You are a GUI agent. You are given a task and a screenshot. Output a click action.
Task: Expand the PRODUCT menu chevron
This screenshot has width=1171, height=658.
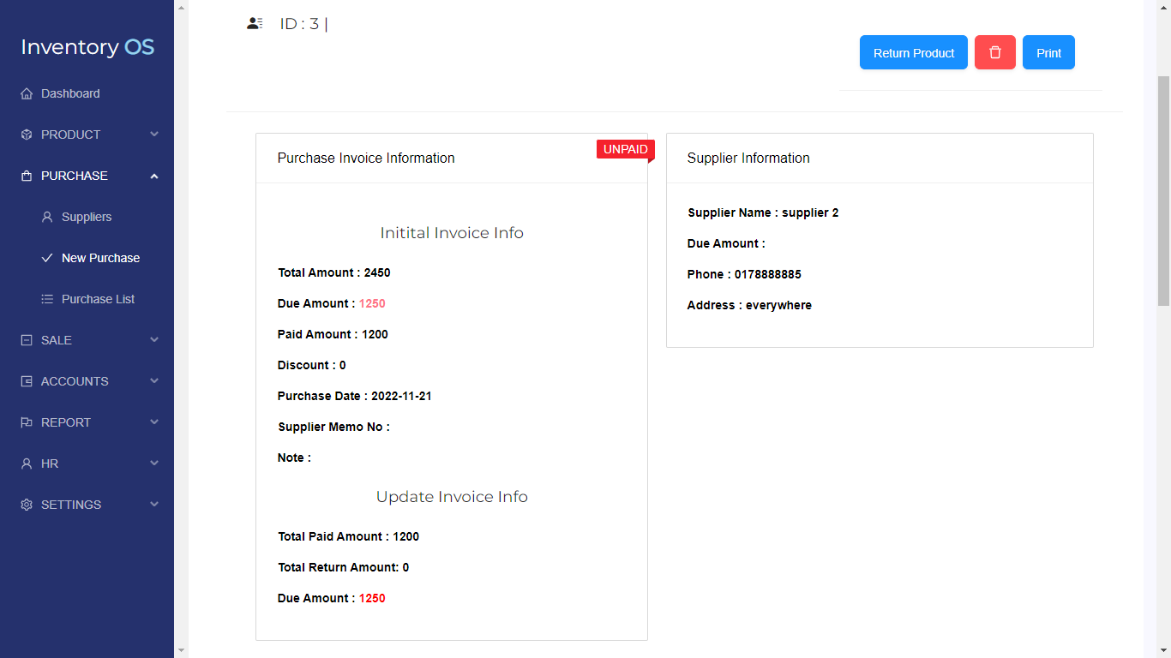click(x=154, y=135)
